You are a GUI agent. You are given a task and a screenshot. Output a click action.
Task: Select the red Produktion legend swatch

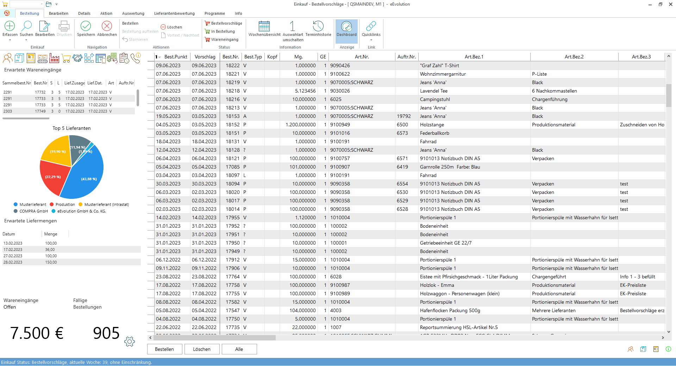pos(52,204)
